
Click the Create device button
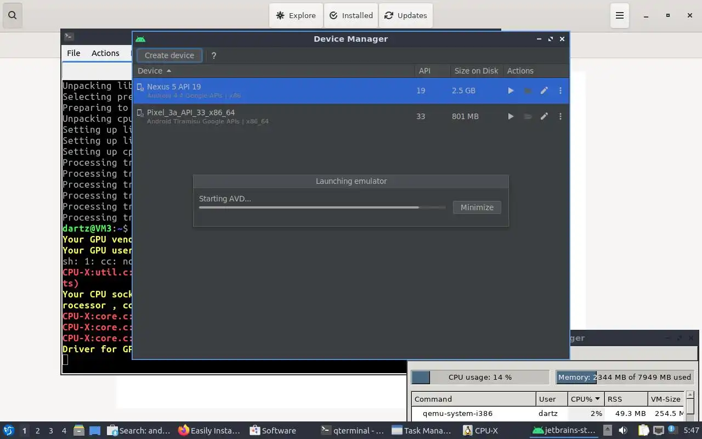coord(169,55)
